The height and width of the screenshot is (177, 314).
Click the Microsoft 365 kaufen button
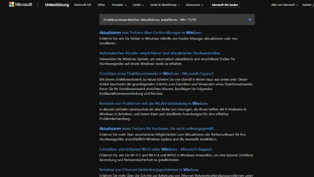[x=225, y=5]
